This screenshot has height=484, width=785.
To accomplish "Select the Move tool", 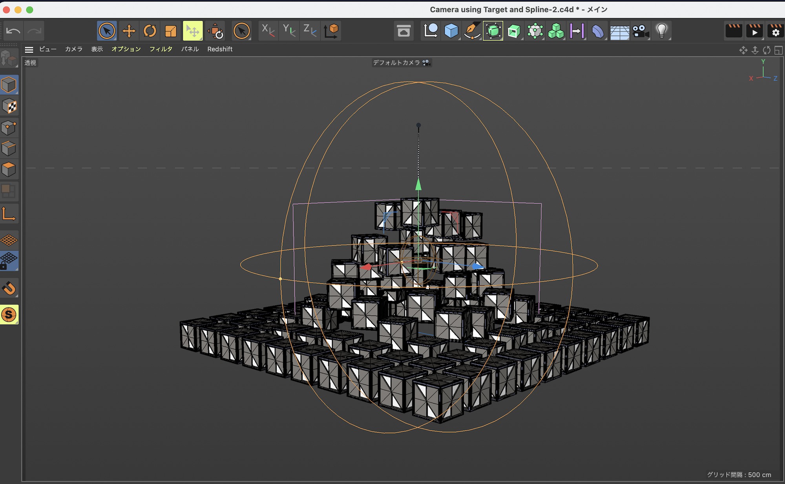I will pos(129,31).
